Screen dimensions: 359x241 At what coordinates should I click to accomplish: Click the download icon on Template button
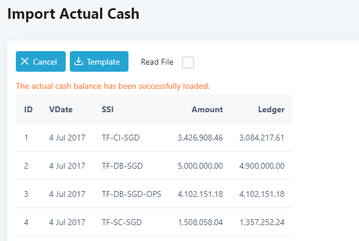tap(79, 62)
